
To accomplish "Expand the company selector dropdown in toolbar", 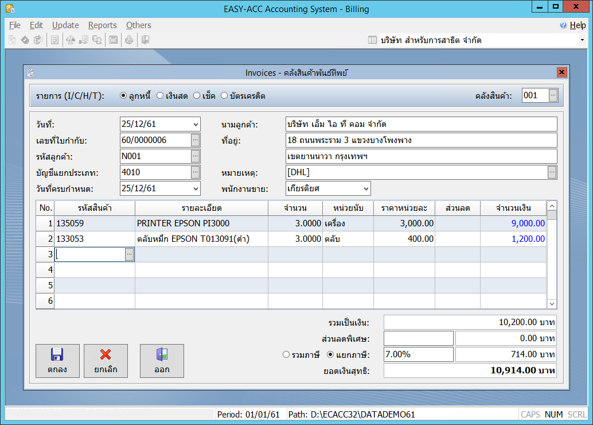I will [582, 40].
